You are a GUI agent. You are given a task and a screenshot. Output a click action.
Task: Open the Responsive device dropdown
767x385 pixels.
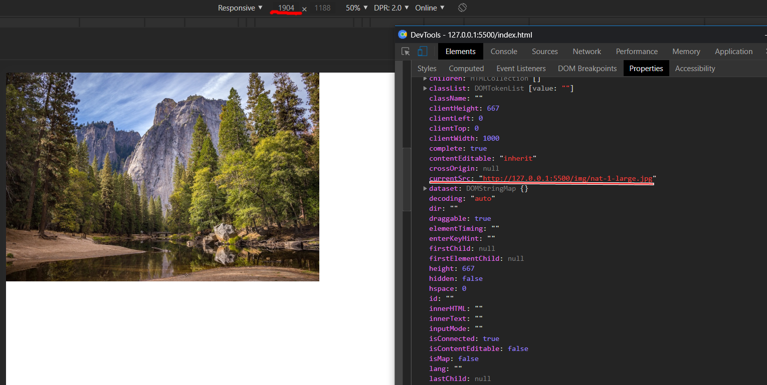(240, 8)
